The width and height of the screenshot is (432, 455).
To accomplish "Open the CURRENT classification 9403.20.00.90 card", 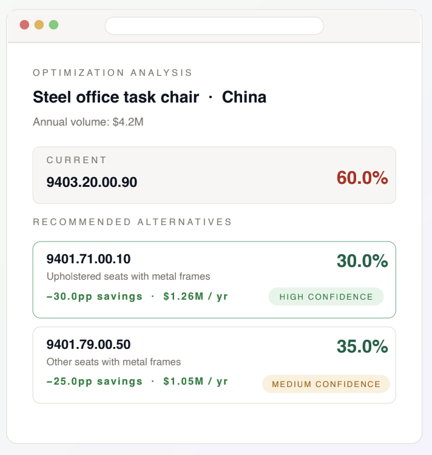I will [214, 175].
